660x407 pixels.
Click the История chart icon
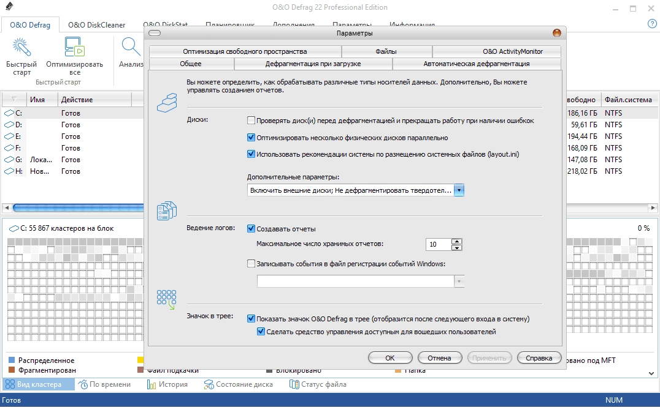click(152, 384)
